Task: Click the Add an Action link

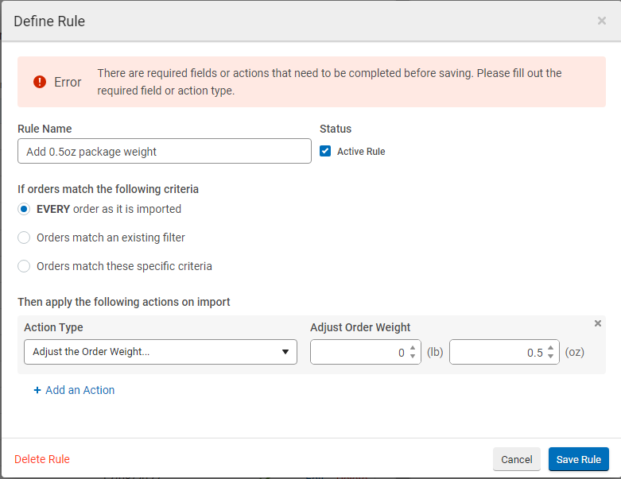Action: coord(80,390)
